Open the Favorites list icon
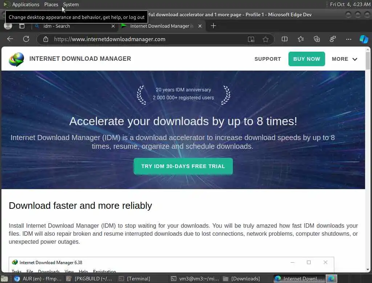 coord(300,39)
